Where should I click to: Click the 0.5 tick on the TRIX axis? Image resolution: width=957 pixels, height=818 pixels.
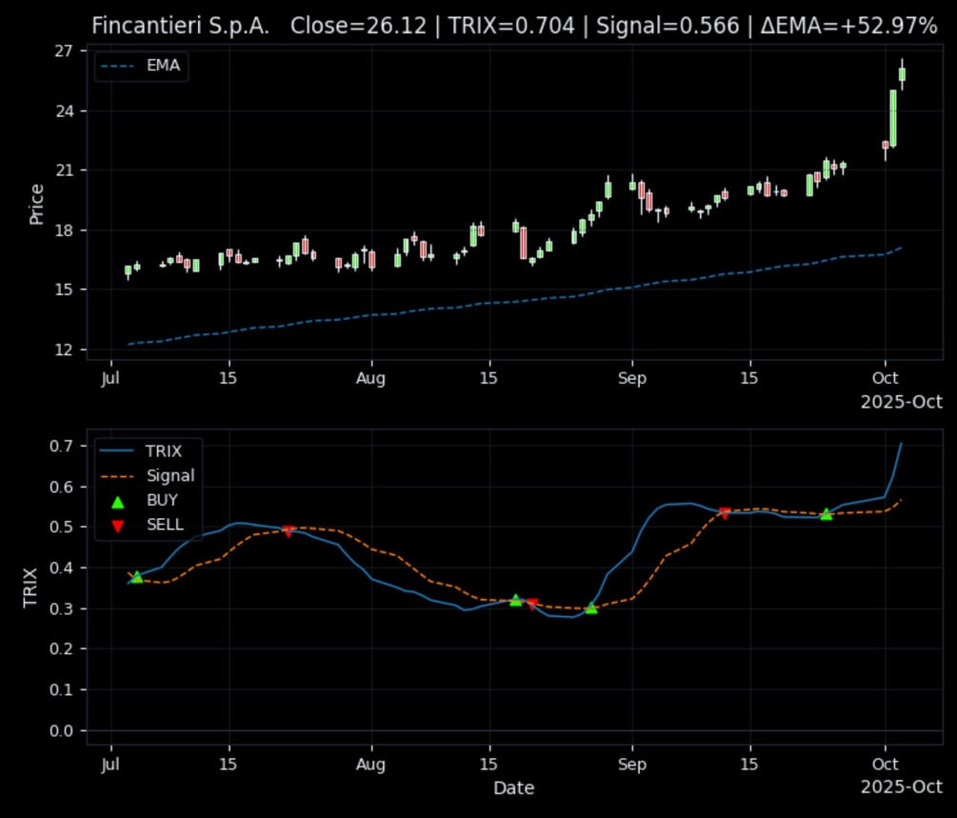(61, 527)
